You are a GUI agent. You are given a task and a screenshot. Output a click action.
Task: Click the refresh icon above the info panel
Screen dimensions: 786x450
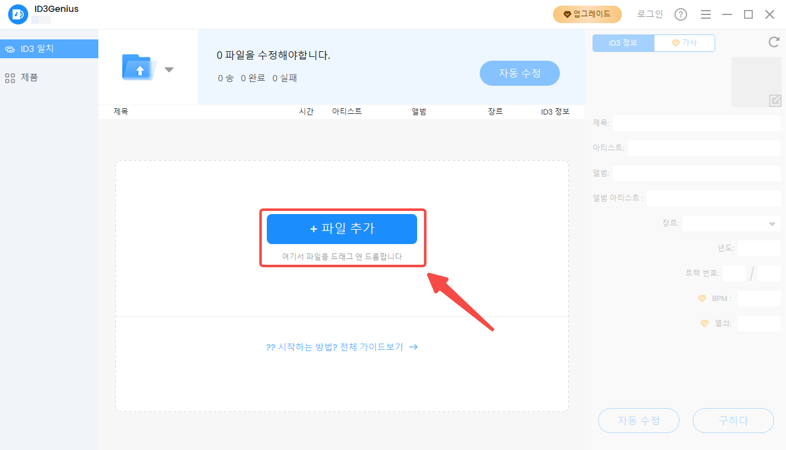click(x=774, y=43)
